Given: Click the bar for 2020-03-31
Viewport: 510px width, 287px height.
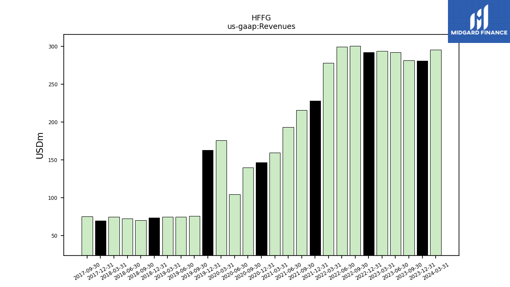Looking at the screenshot, I should click(221, 198).
